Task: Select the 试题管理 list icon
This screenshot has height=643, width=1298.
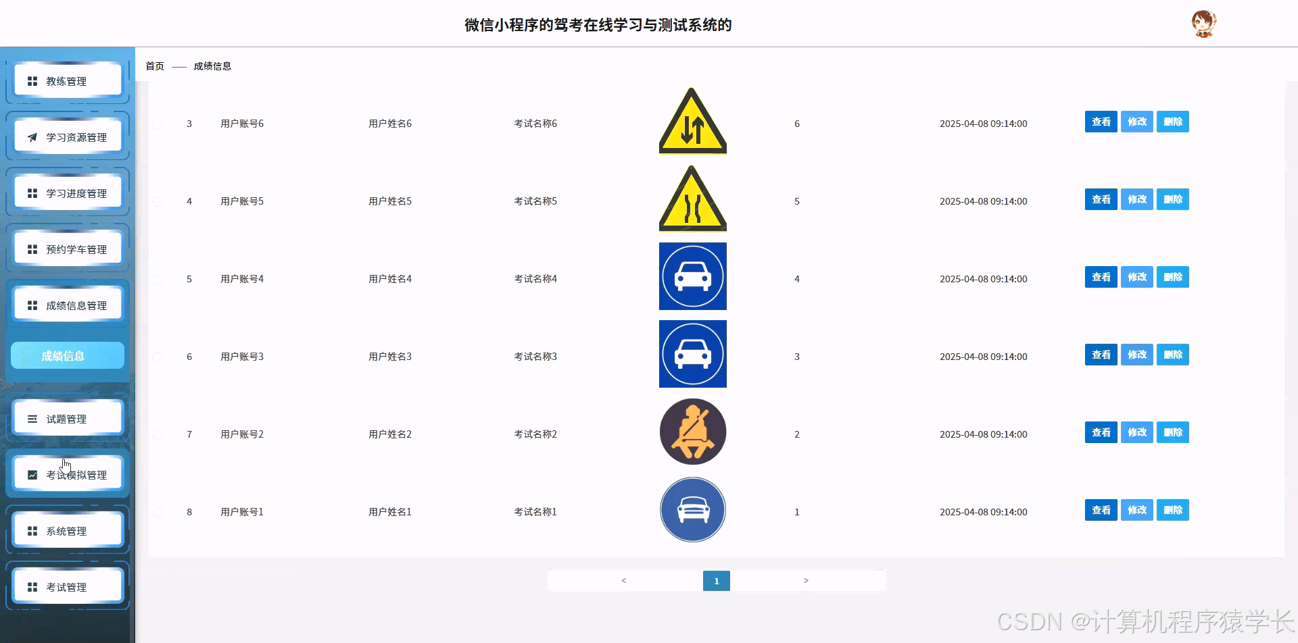Action: coord(32,418)
